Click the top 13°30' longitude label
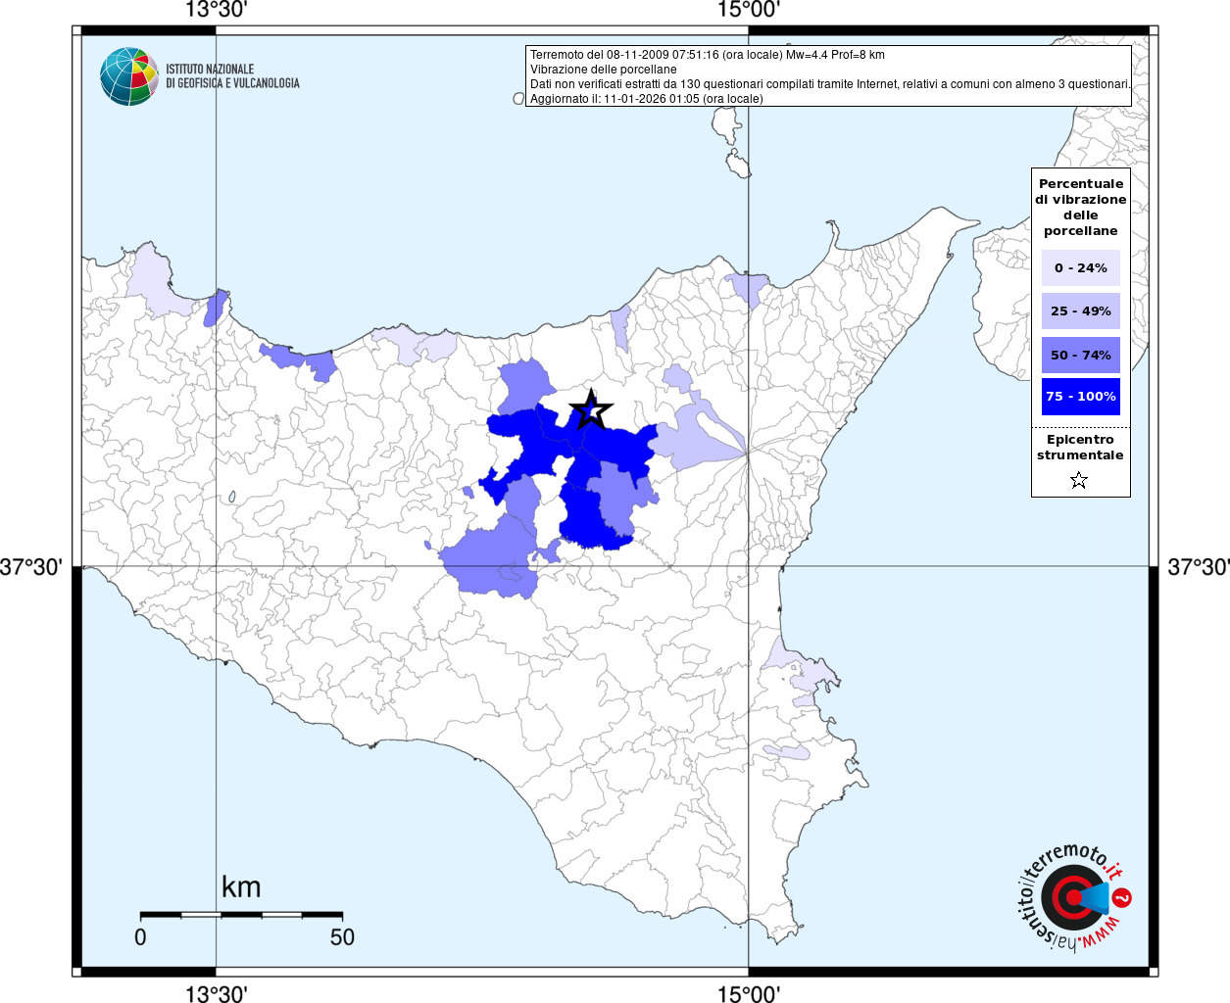Image resolution: width=1230 pixels, height=1003 pixels. click(217, 10)
